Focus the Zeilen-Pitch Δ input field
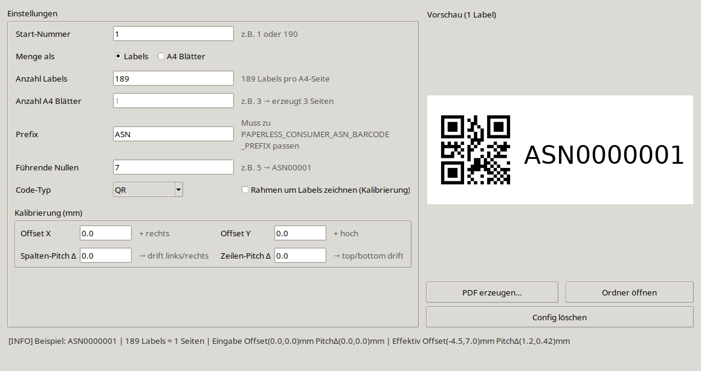 (300, 255)
